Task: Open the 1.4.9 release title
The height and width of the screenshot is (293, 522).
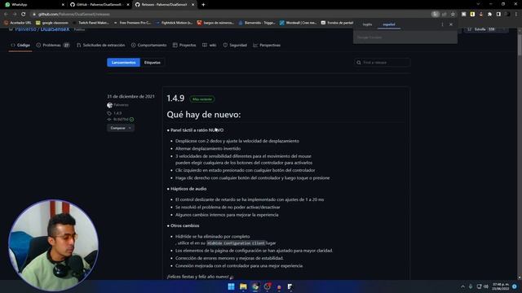Action: pyautogui.click(x=175, y=98)
